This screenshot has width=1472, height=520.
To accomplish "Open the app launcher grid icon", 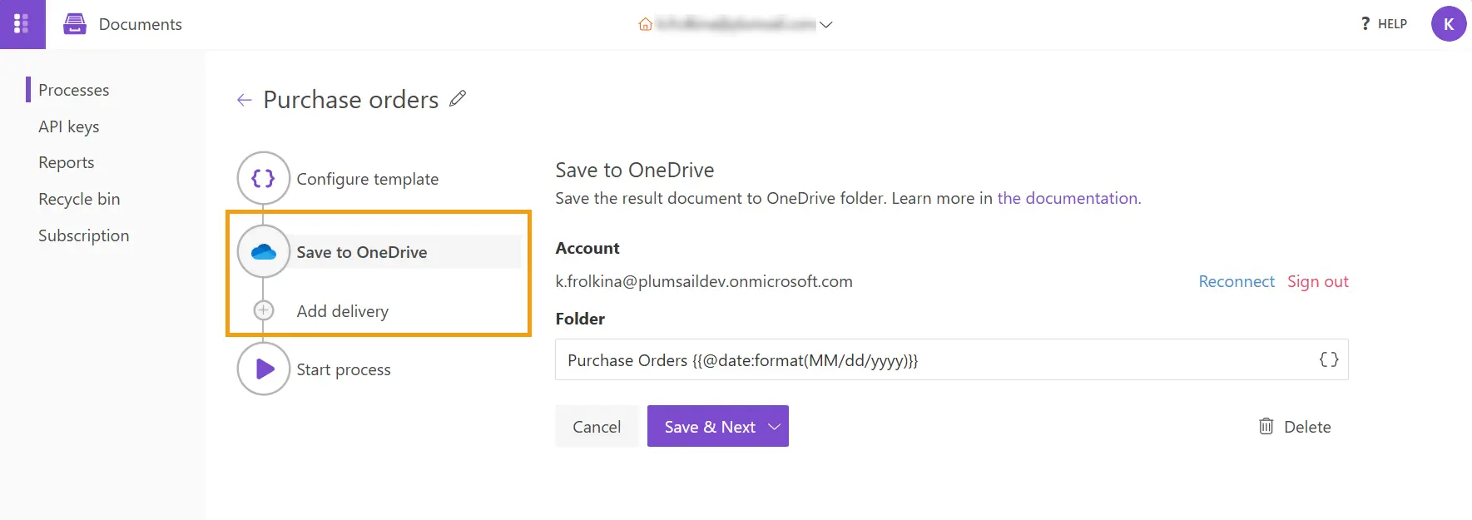I will 22,24.
